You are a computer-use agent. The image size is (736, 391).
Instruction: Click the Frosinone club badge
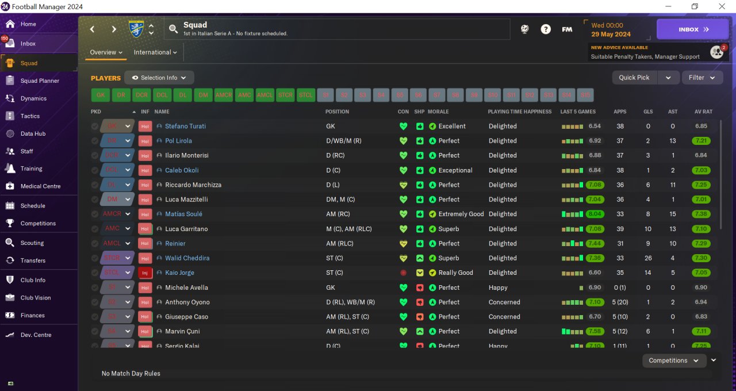tap(137, 29)
